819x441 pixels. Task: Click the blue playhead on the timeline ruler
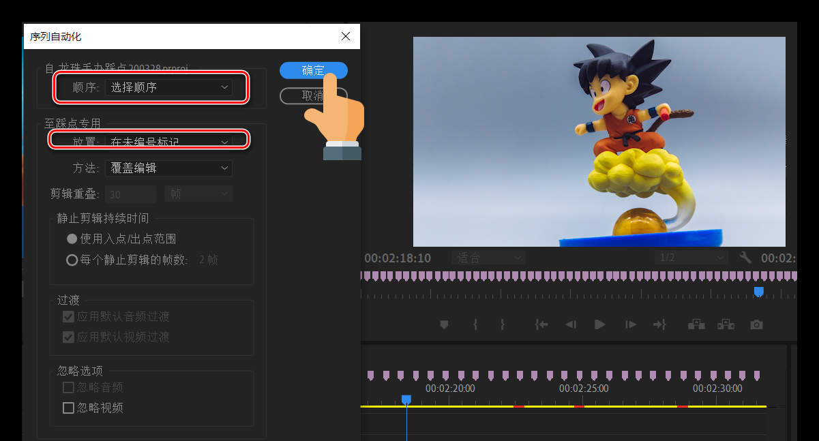click(406, 399)
